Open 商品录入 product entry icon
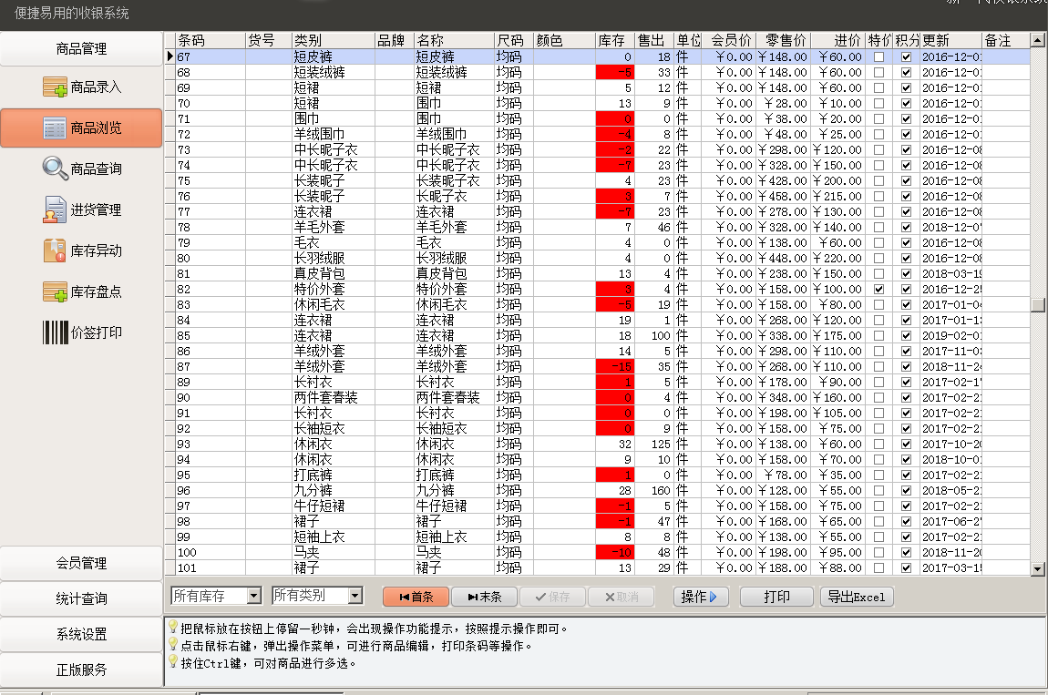Viewport: 1048px width, 695px height. tap(56, 87)
